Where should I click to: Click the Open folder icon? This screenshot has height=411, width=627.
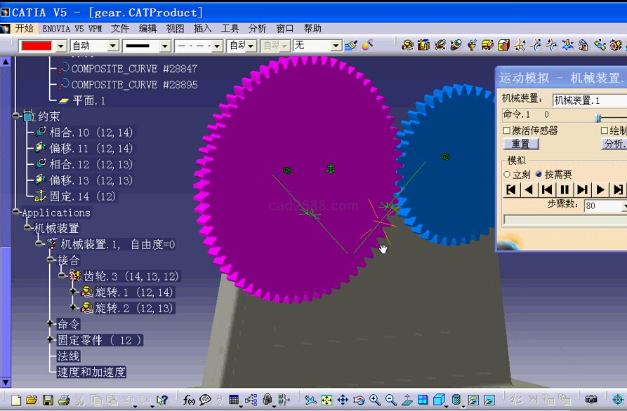pos(32,400)
